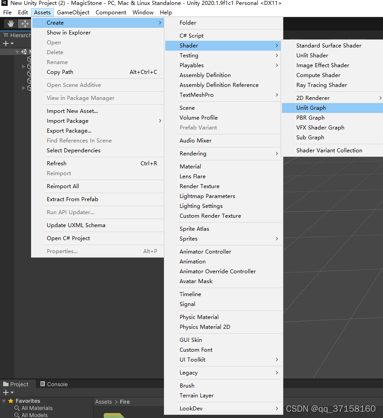Create a new Material
Image resolution: width=383 pixels, height=418 pixels.
coord(223,167)
